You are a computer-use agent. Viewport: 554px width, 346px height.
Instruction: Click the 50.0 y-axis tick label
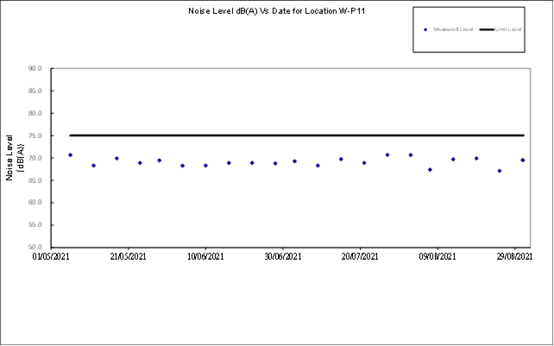(x=35, y=248)
